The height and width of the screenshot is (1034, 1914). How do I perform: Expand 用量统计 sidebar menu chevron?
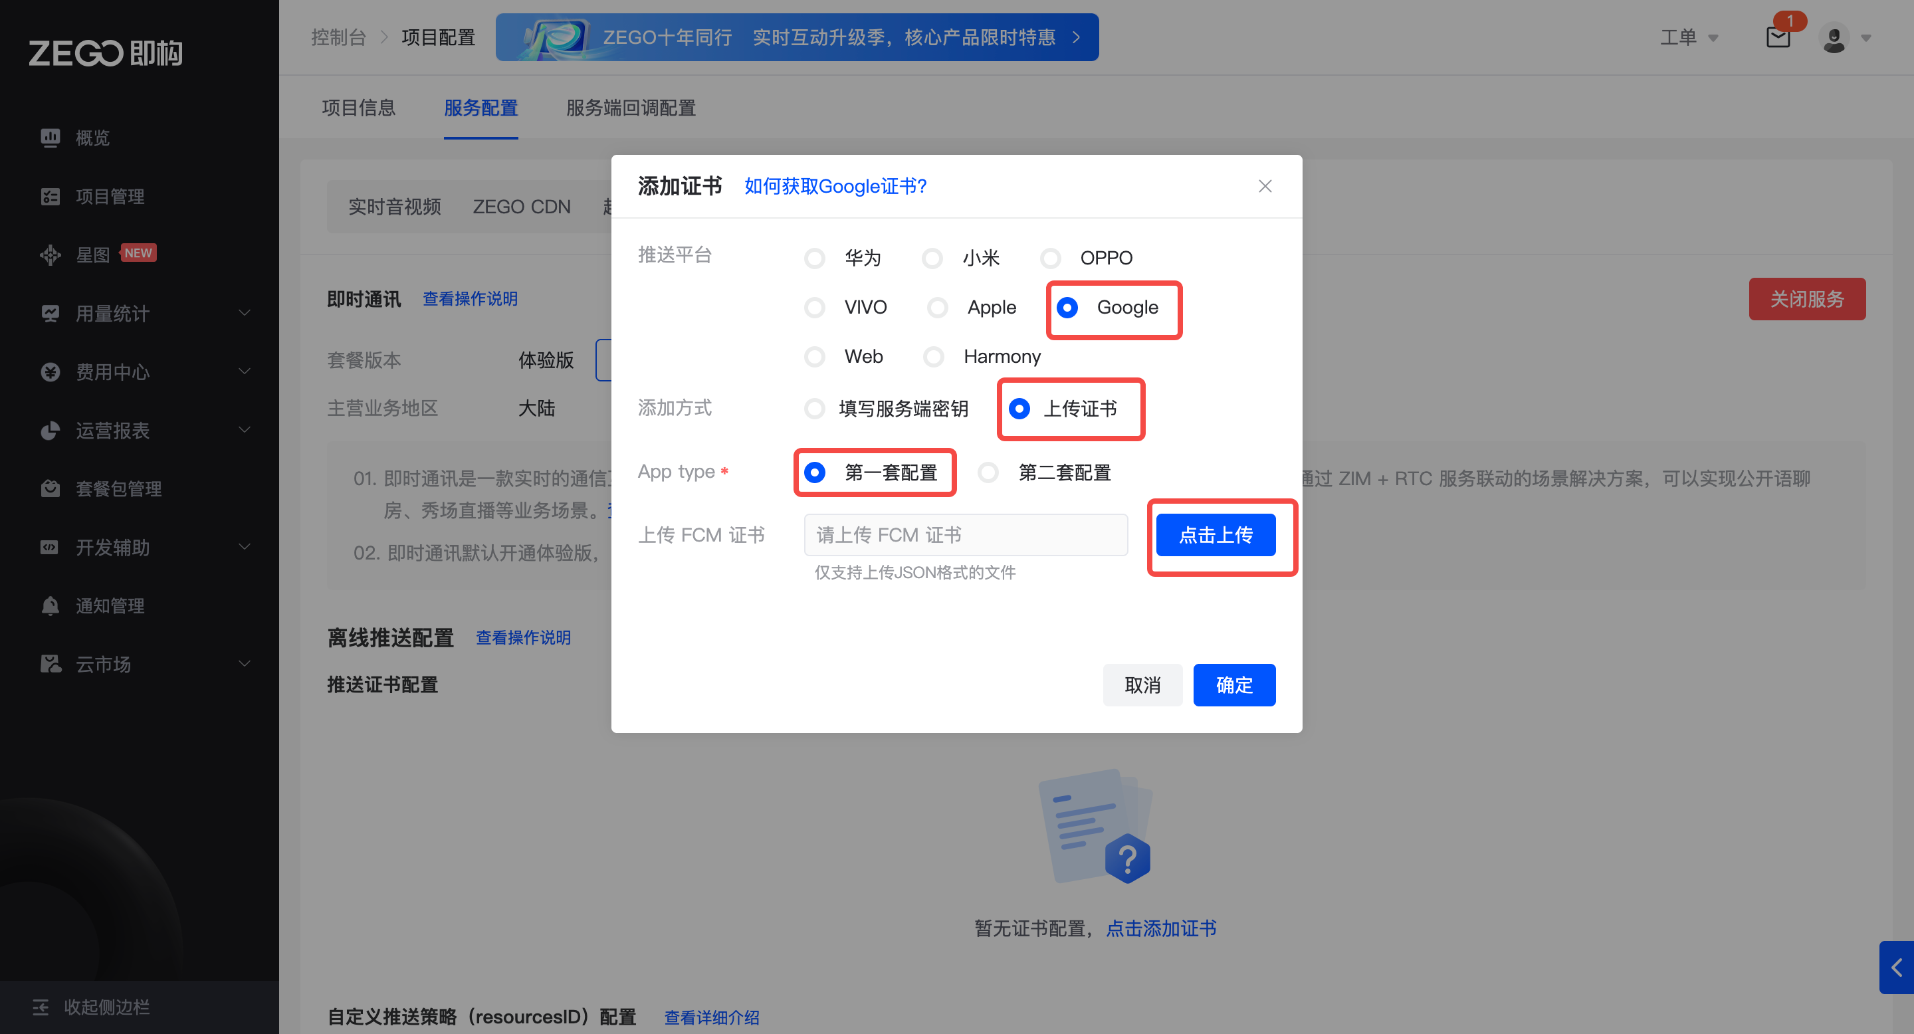[245, 313]
